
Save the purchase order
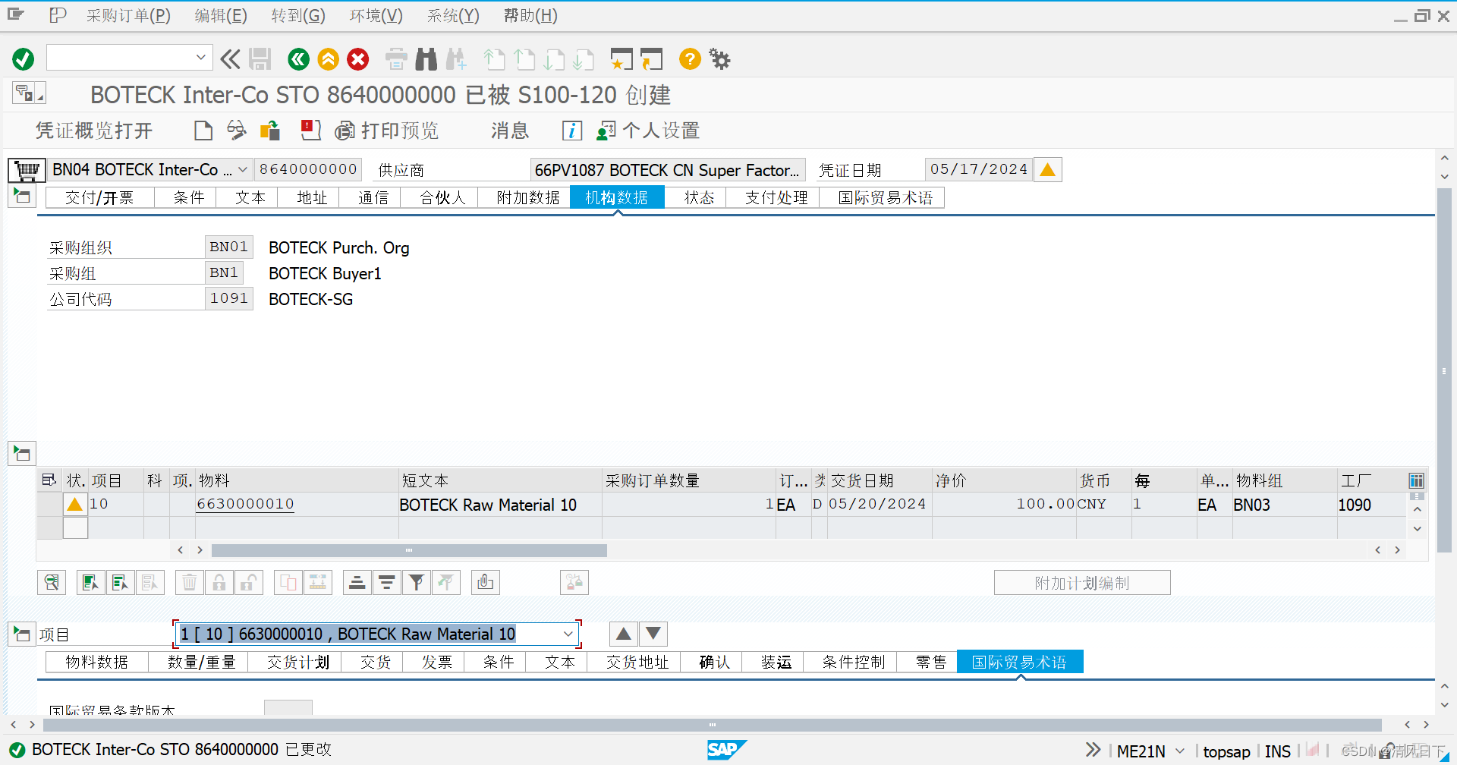tap(260, 59)
